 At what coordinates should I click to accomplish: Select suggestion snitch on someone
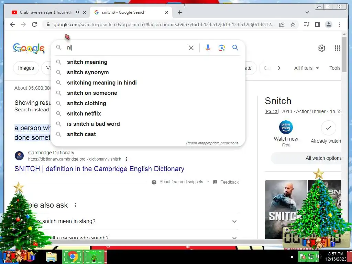coord(148,93)
